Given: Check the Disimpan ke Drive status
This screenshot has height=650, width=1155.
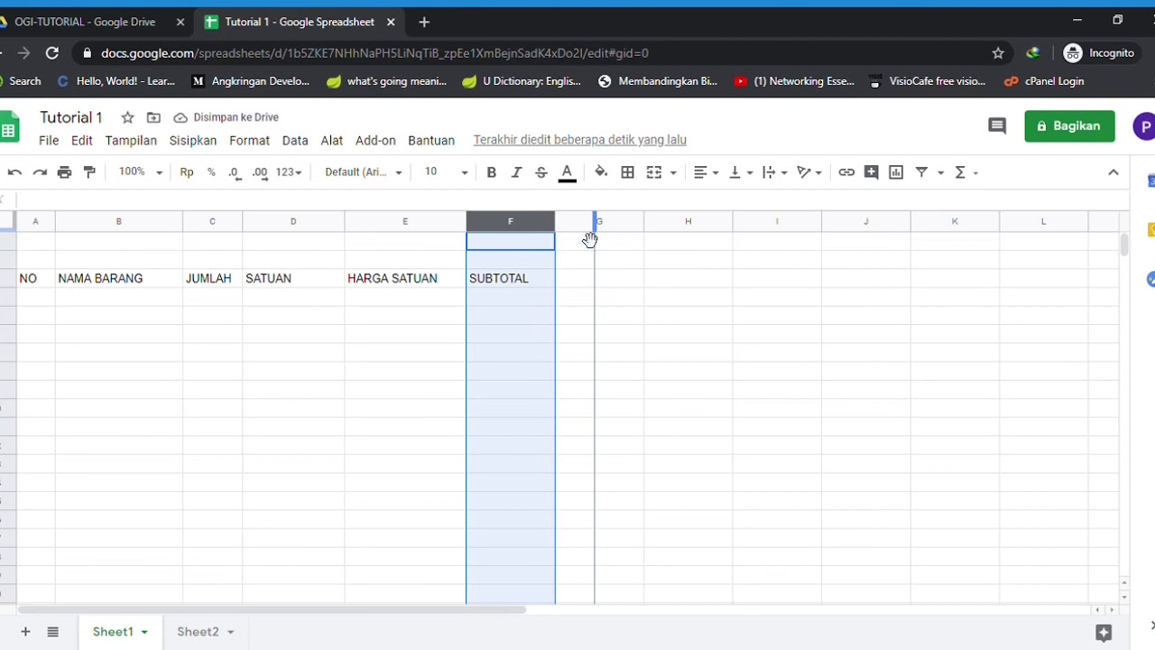Looking at the screenshot, I should (x=226, y=117).
